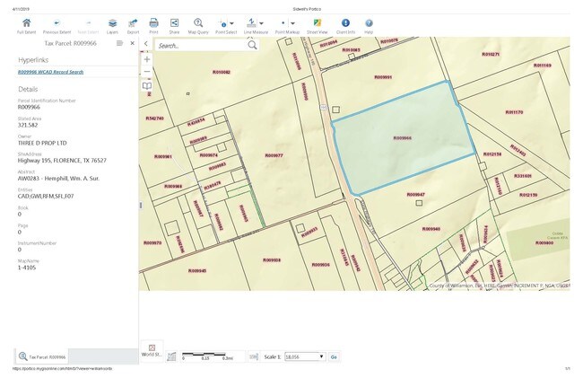Viewport: 583px width, 378px height.
Task: Click the Export toolbar icon
Action: [133, 22]
